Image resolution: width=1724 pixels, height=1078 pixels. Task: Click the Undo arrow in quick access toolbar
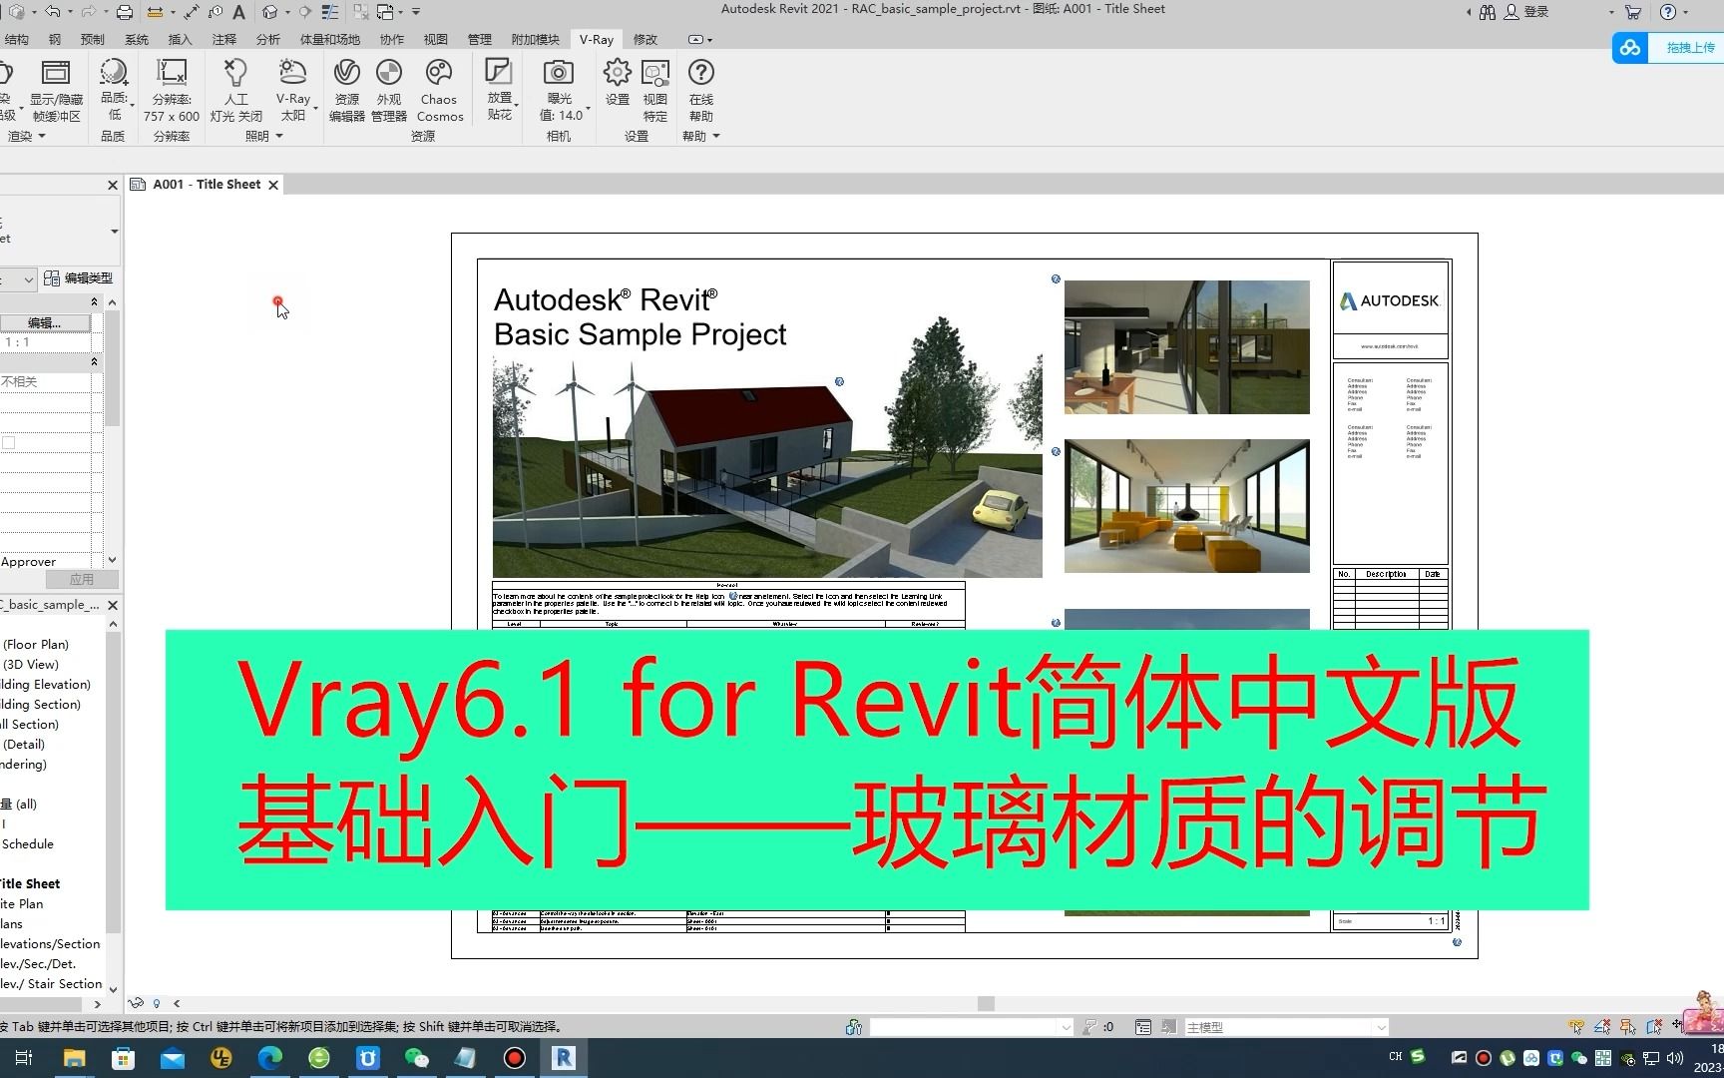coord(53,12)
